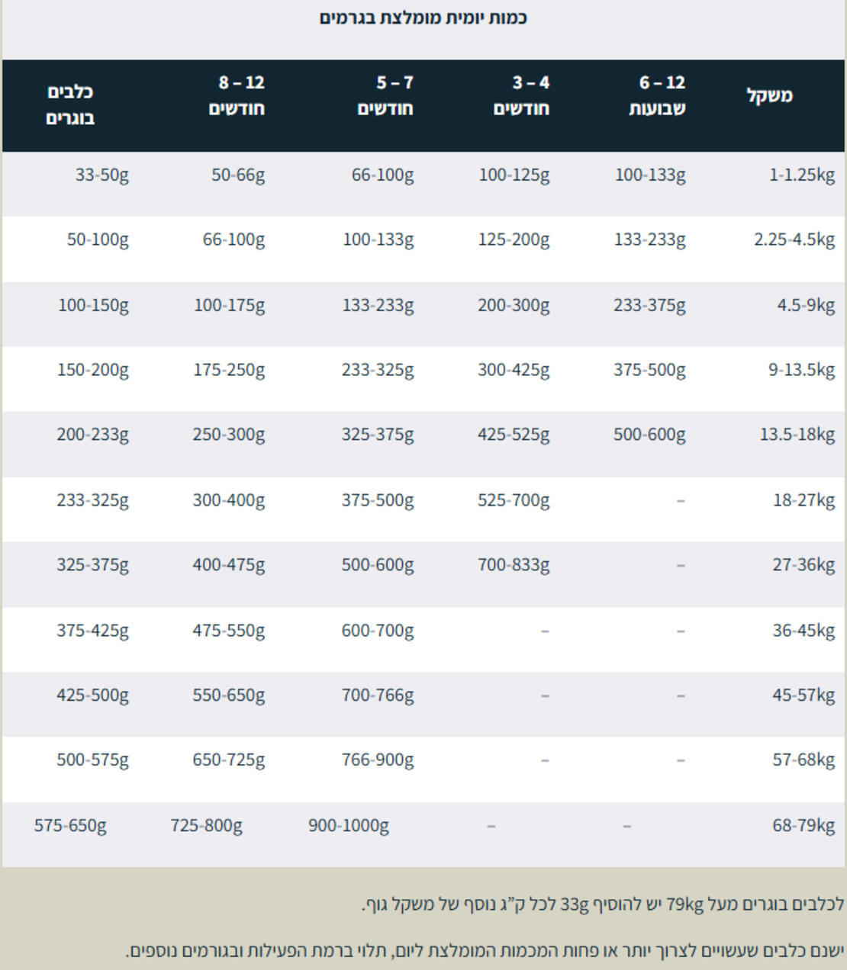Click the 525-700g cell
The image size is (847, 970).
click(x=514, y=501)
